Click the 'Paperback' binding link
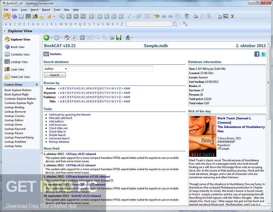 click(223, 145)
